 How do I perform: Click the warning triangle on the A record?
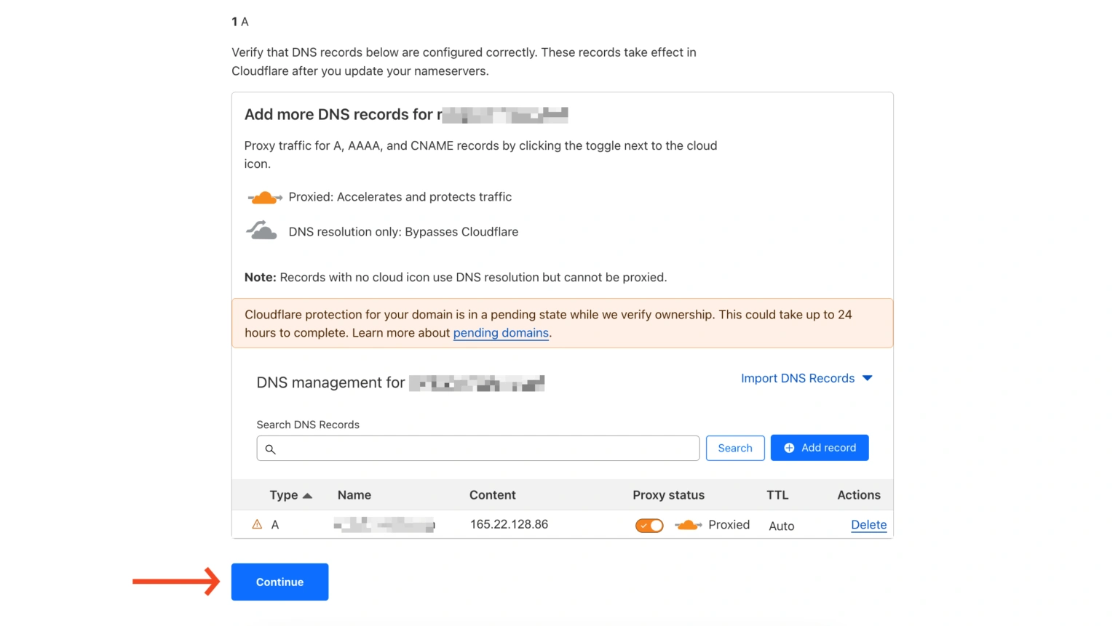(x=257, y=524)
